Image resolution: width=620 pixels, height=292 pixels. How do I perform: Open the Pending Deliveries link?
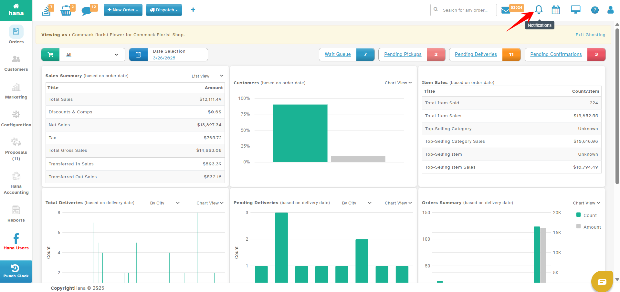pos(476,54)
